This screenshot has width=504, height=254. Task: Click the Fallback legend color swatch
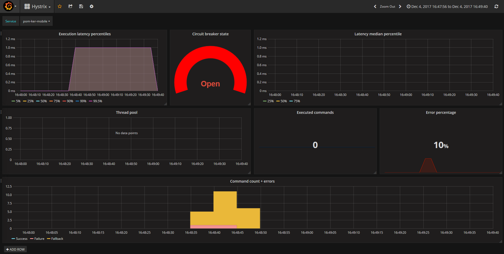(x=48, y=239)
